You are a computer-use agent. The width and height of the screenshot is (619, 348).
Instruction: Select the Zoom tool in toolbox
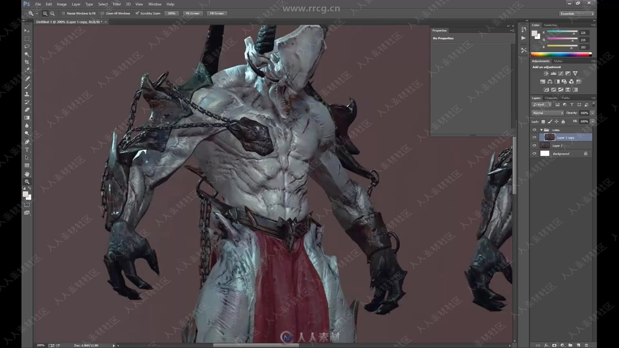[x=27, y=182]
